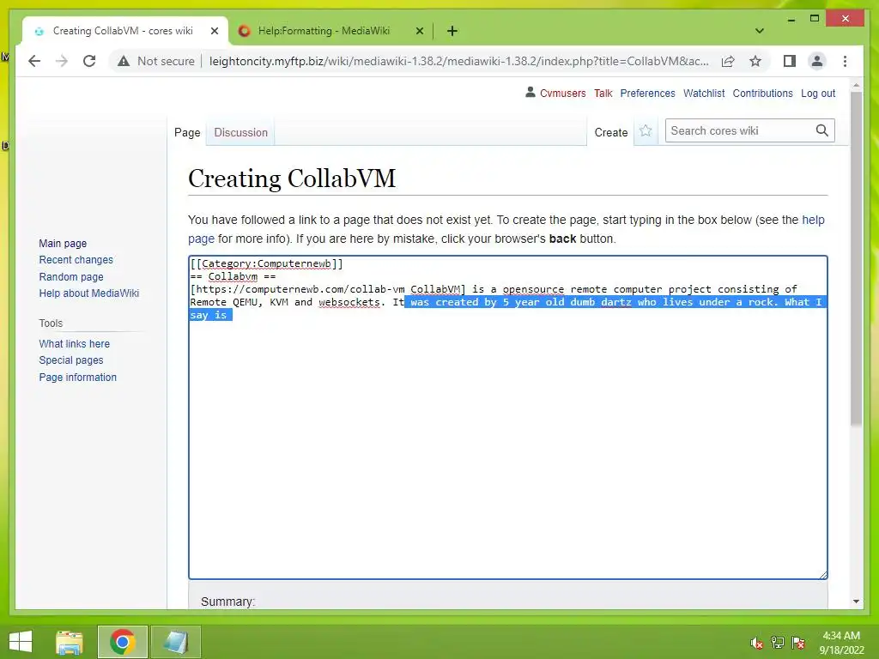Open Special pages
This screenshot has height=659, width=879.
click(x=71, y=360)
